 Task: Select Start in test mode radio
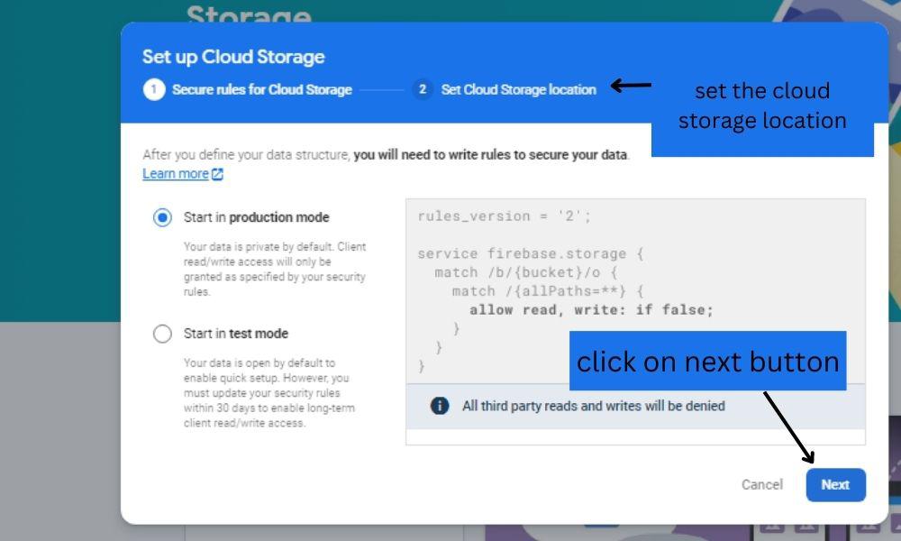(162, 334)
